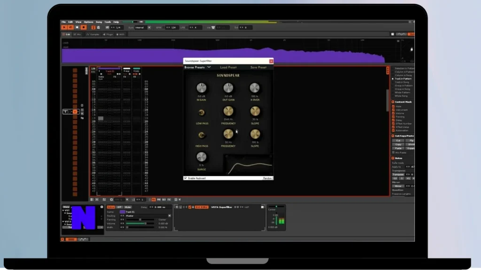Click the OUT GAIN knob
This screenshot has height=270, width=481.
tap(228, 88)
